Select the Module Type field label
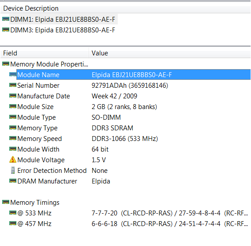251x246 pixels. tap(36, 117)
